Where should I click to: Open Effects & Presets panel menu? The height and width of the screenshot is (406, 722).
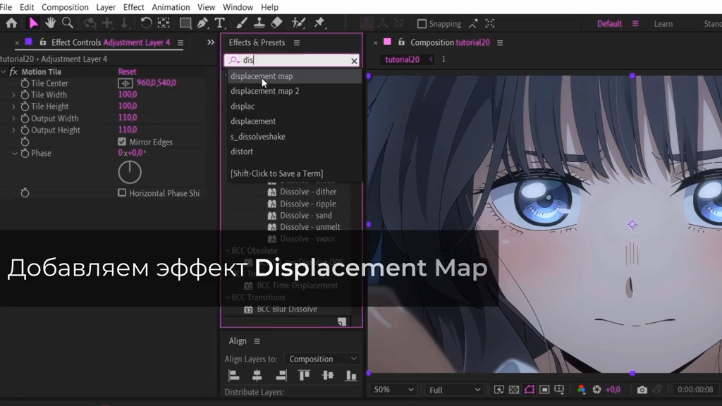[x=297, y=42]
